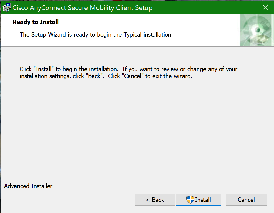Click the first line of instruction text
The height and width of the screenshot is (213, 274).
coord(129,69)
